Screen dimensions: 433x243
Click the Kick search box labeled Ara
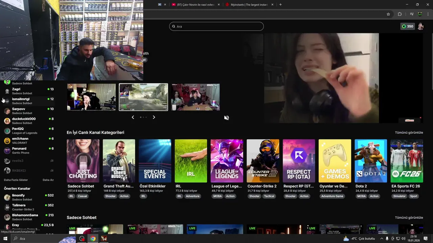pos(216,26)
